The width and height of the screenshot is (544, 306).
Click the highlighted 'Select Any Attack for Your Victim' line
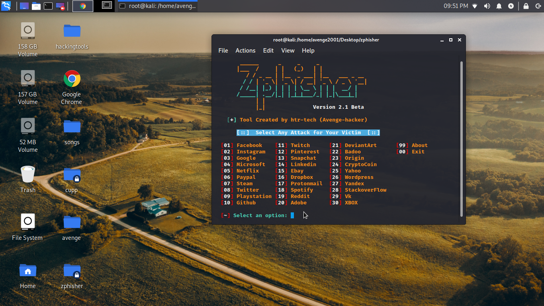pyautogui.click(x=308, y=133)
